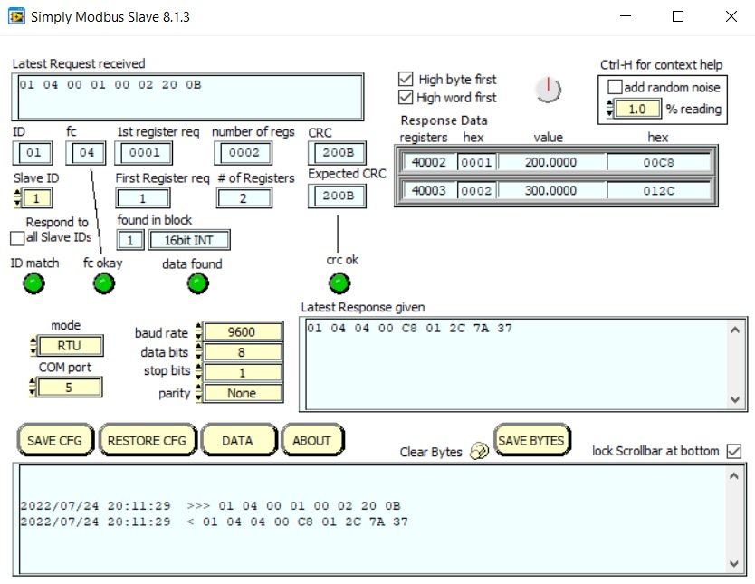Viewport: 755px width, 584px height.
Task: Open the DATA window button
Action: (238, 440)
